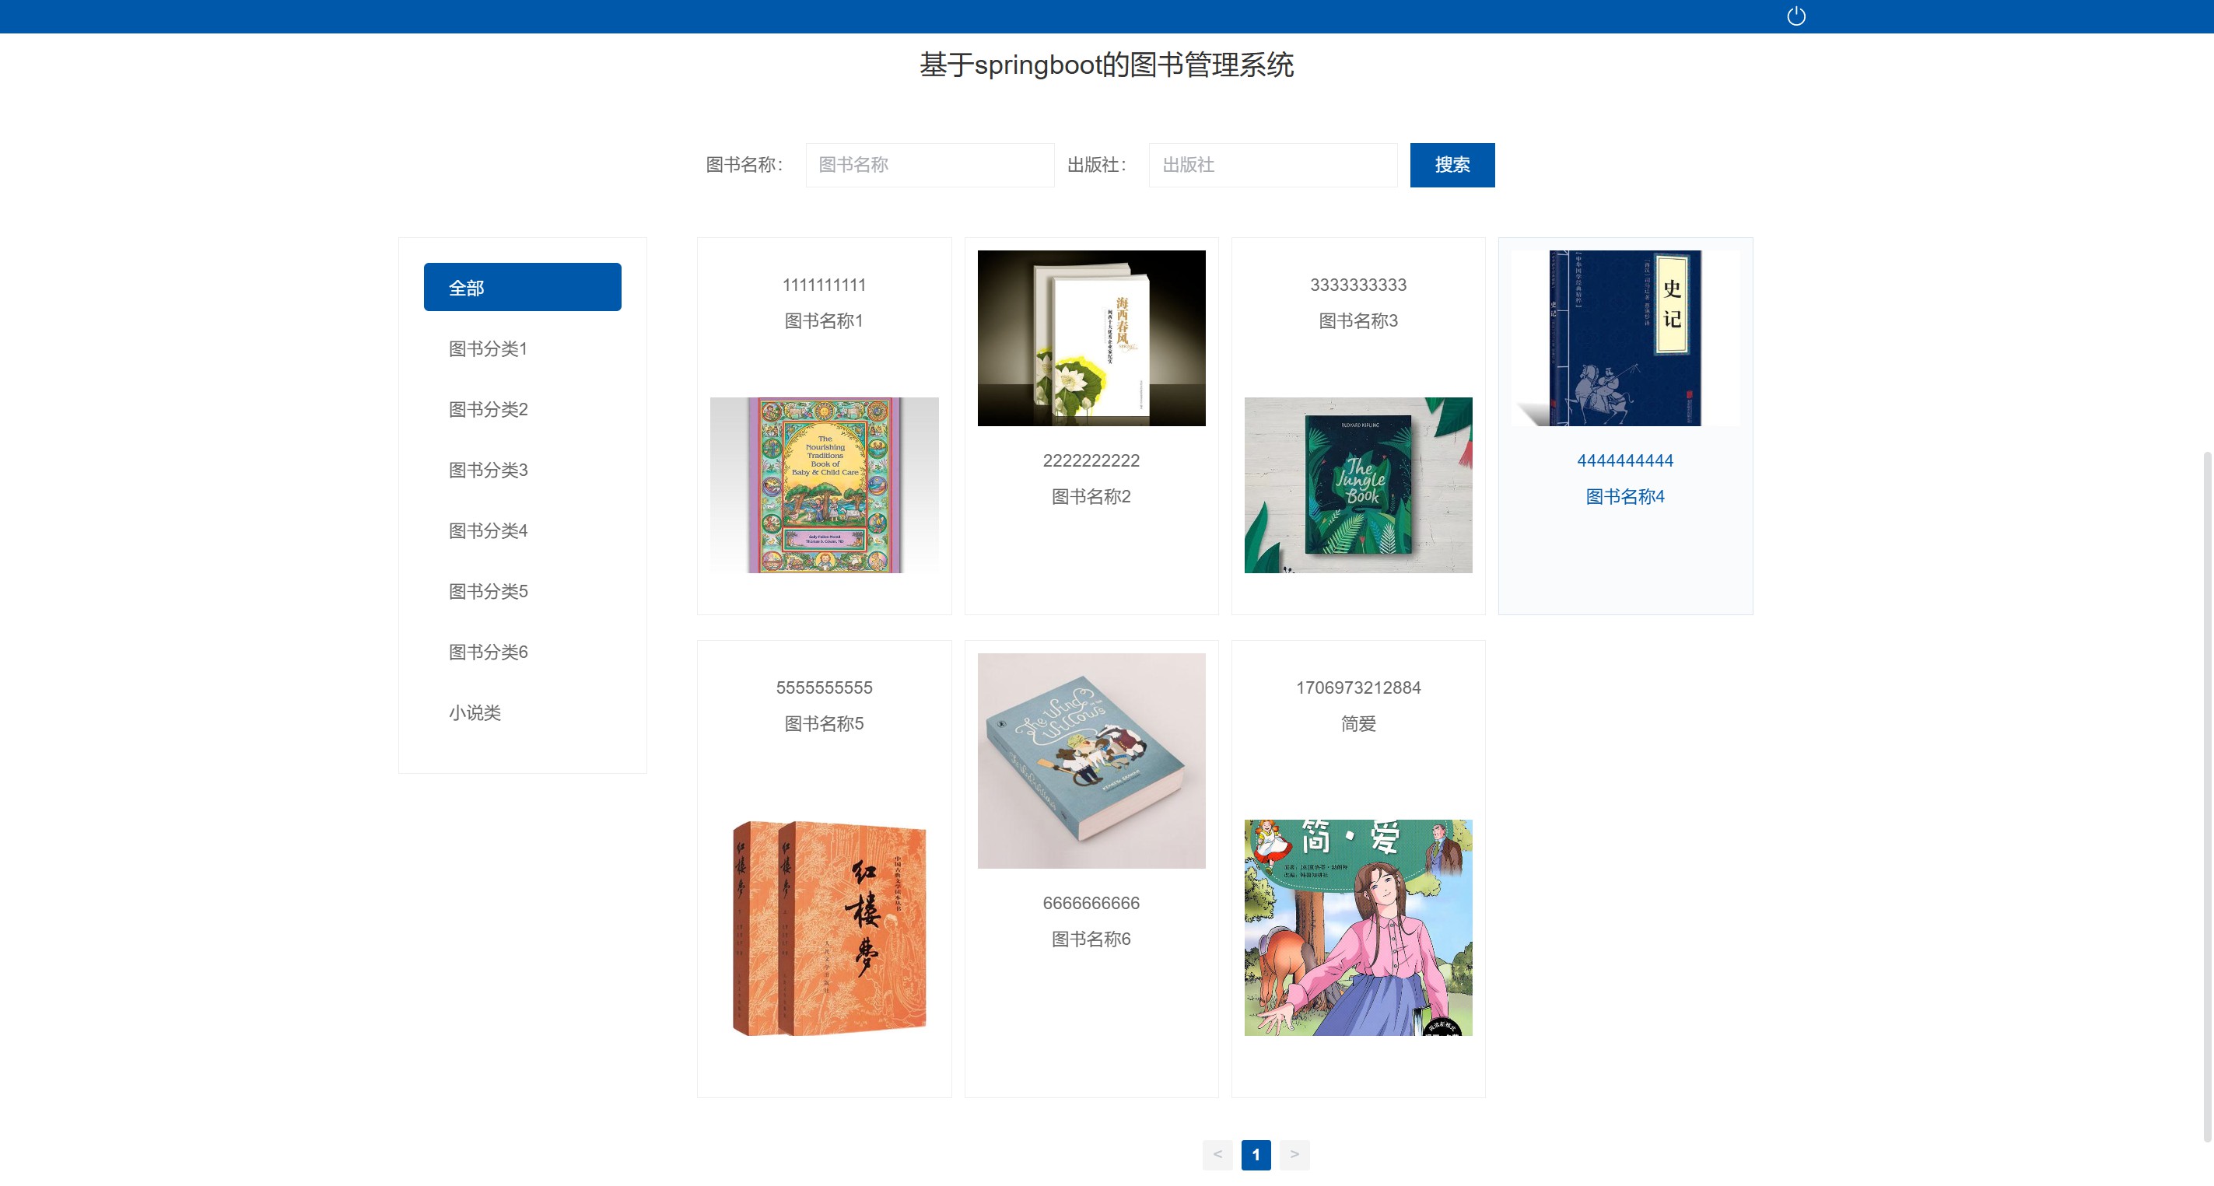The width and height of the screenshot is (2214, 1186).
Task: Go to next page arrow
Action: [1294, 1154]
